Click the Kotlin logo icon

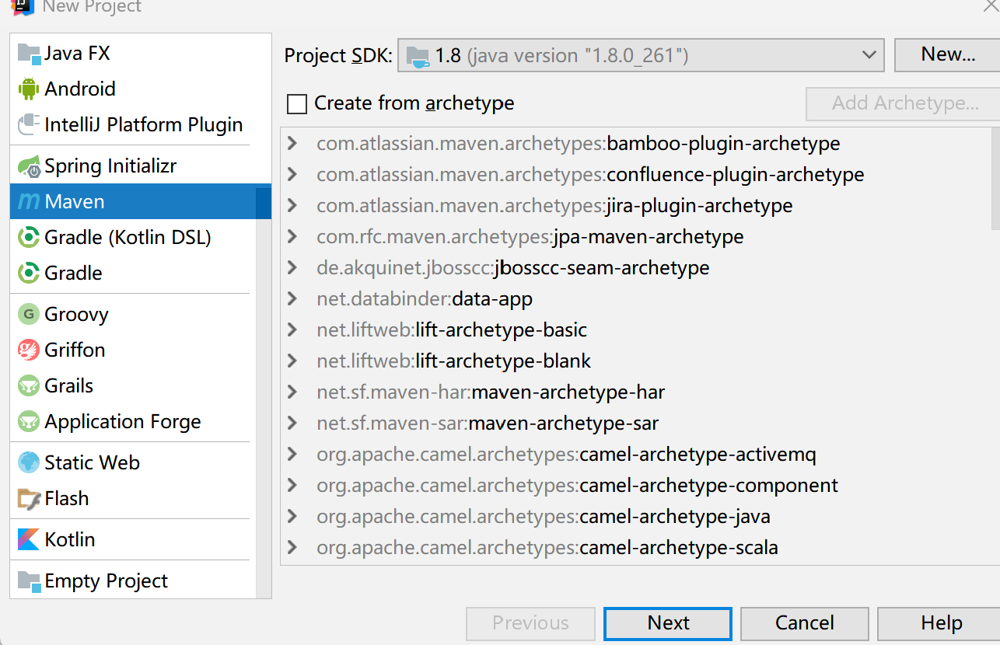click(29, 540)
